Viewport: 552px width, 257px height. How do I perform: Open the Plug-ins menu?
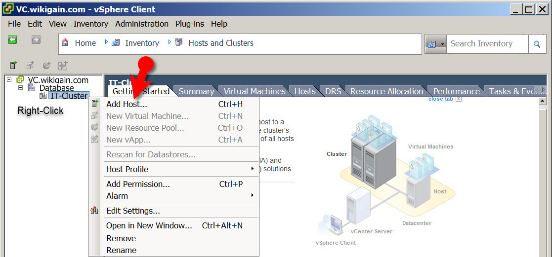(x=190, y=24)
